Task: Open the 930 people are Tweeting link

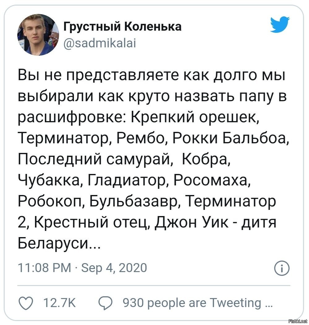Action: (197, 303)
